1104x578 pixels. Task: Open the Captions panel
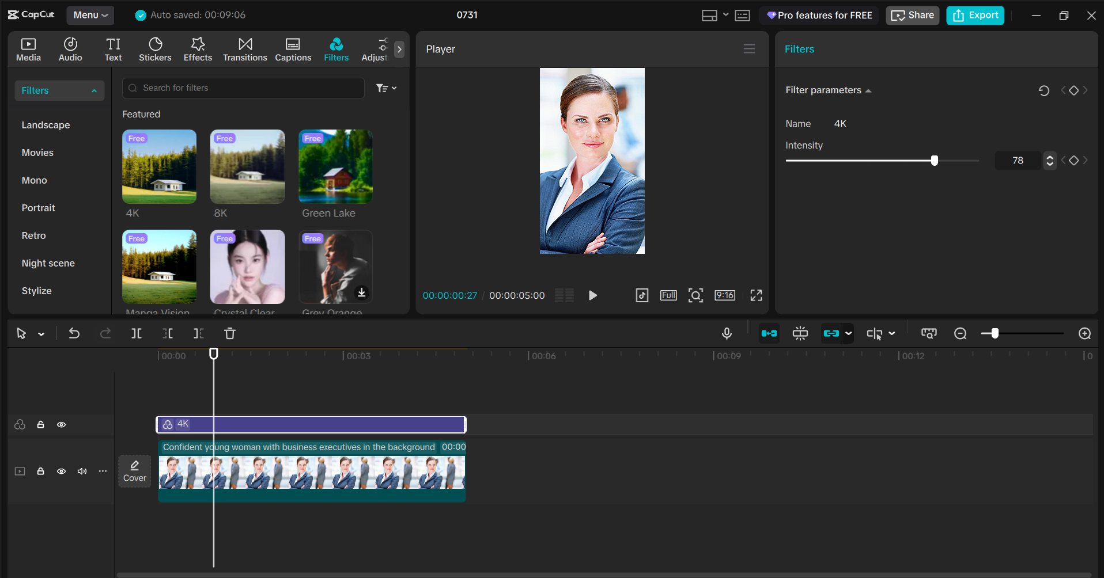(x=293, y=48)
